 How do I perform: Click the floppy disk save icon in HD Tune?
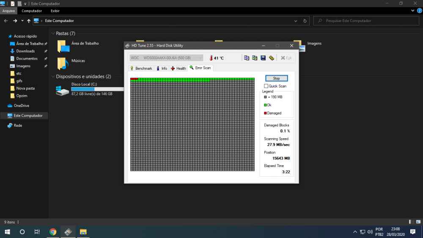(263, 58)
